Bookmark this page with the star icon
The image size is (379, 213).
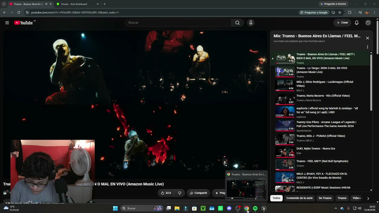point(340,12)
